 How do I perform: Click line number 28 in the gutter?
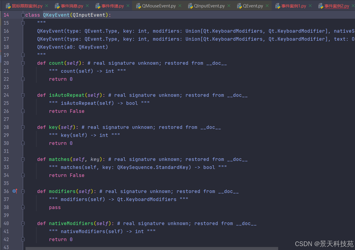[x=6, y=127]
